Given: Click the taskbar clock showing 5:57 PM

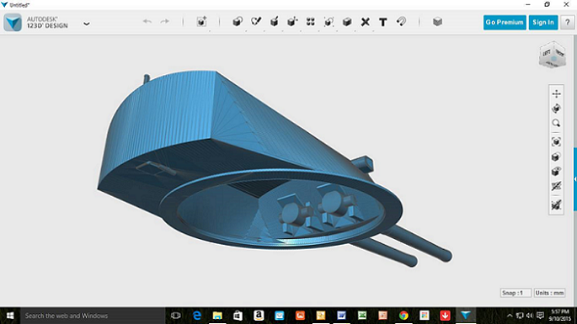Looking at the screenshot, I should (560, 316).
